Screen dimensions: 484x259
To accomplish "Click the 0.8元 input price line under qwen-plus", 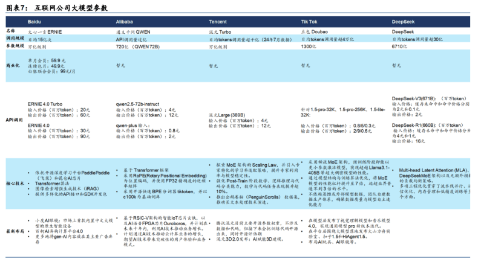I will coord(148,130).
